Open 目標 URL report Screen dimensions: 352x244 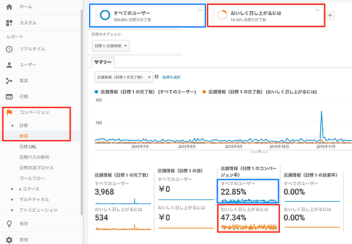tap(29, 147)
